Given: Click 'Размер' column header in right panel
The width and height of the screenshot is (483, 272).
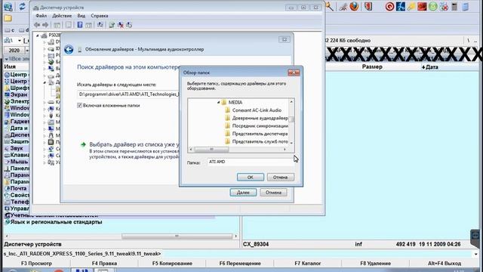Looking at the screenshot, I should click(x=372, y=67).
